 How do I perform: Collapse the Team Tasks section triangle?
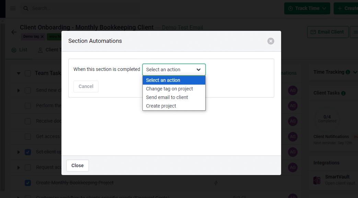tap(19, 73)
